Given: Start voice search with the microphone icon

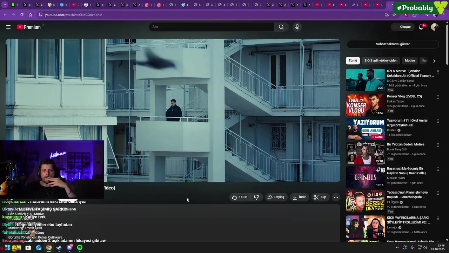Looking at the screenshot, I should (297, 27).
